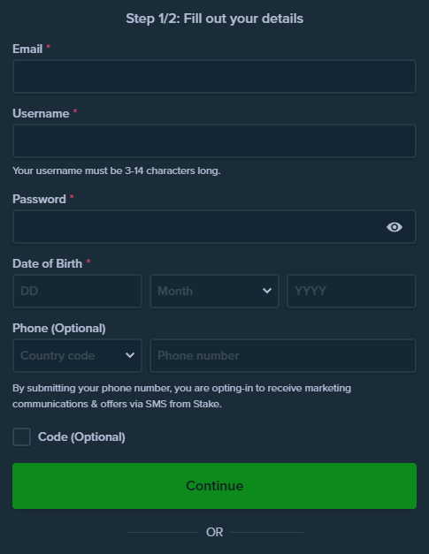The image size is (429, 554).
Task: Click the username length hint text
Action: pyautogui.click(x=117, y=171)
